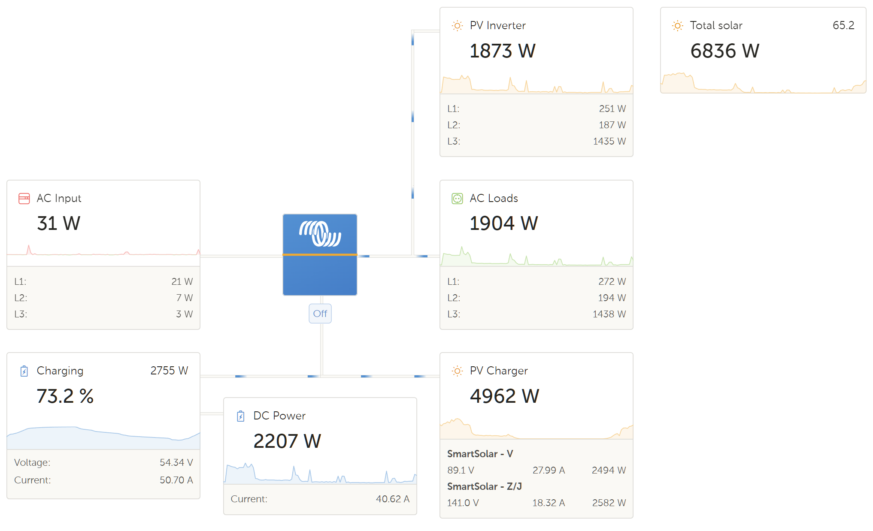
Task: Click the AC Loads power graph
Action: (536, 257)
